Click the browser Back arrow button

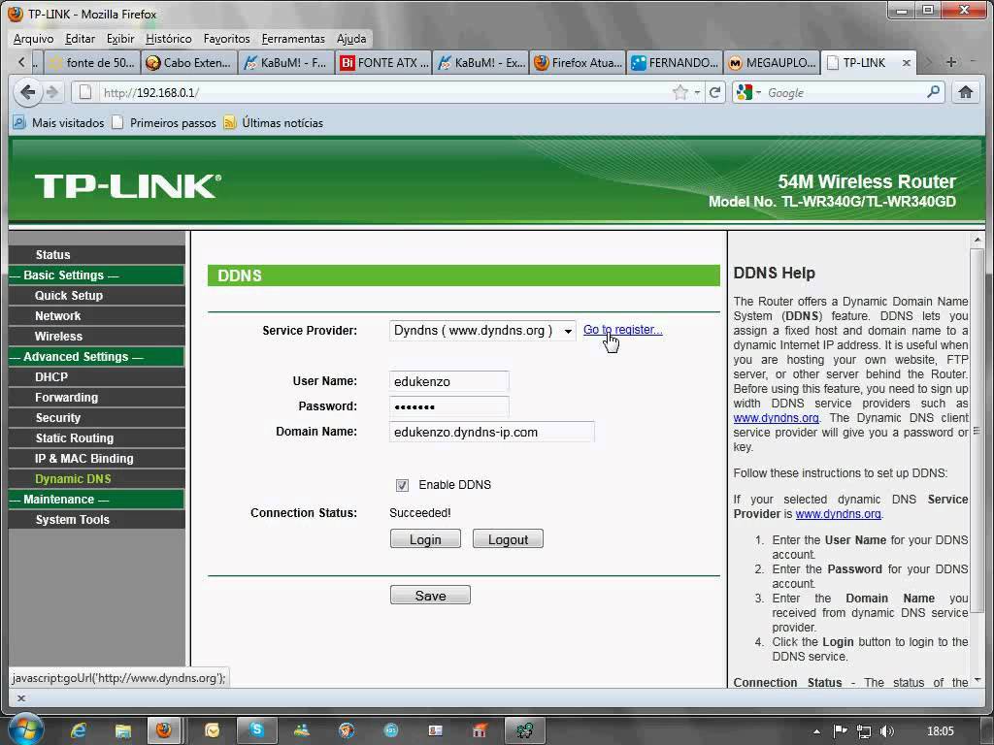tap(27, 92)
